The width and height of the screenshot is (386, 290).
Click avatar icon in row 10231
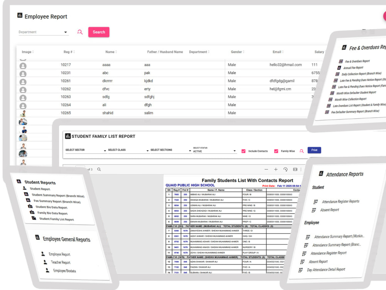click(x=23, y=74)
